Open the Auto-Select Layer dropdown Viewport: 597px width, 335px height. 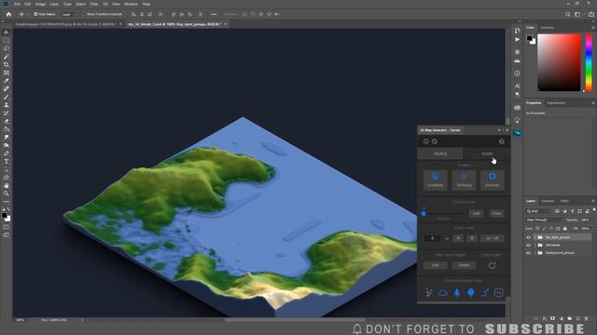(69, 15)
